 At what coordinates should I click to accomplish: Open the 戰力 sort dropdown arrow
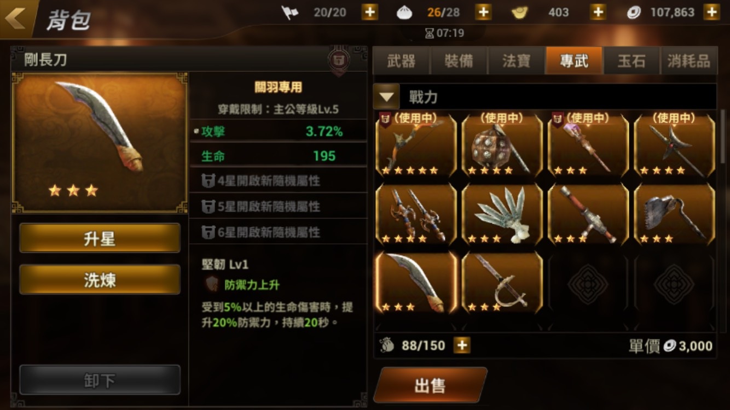click(x=386, y=97)
